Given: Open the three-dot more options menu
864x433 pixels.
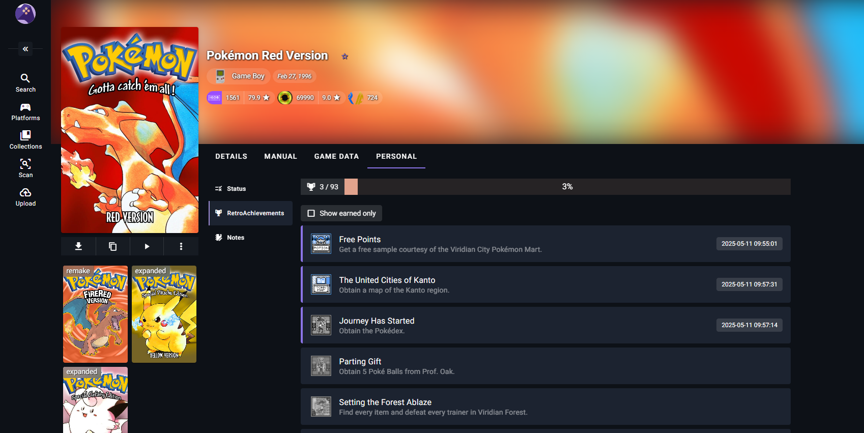Looking at the screenshot, I should point(181,246).
